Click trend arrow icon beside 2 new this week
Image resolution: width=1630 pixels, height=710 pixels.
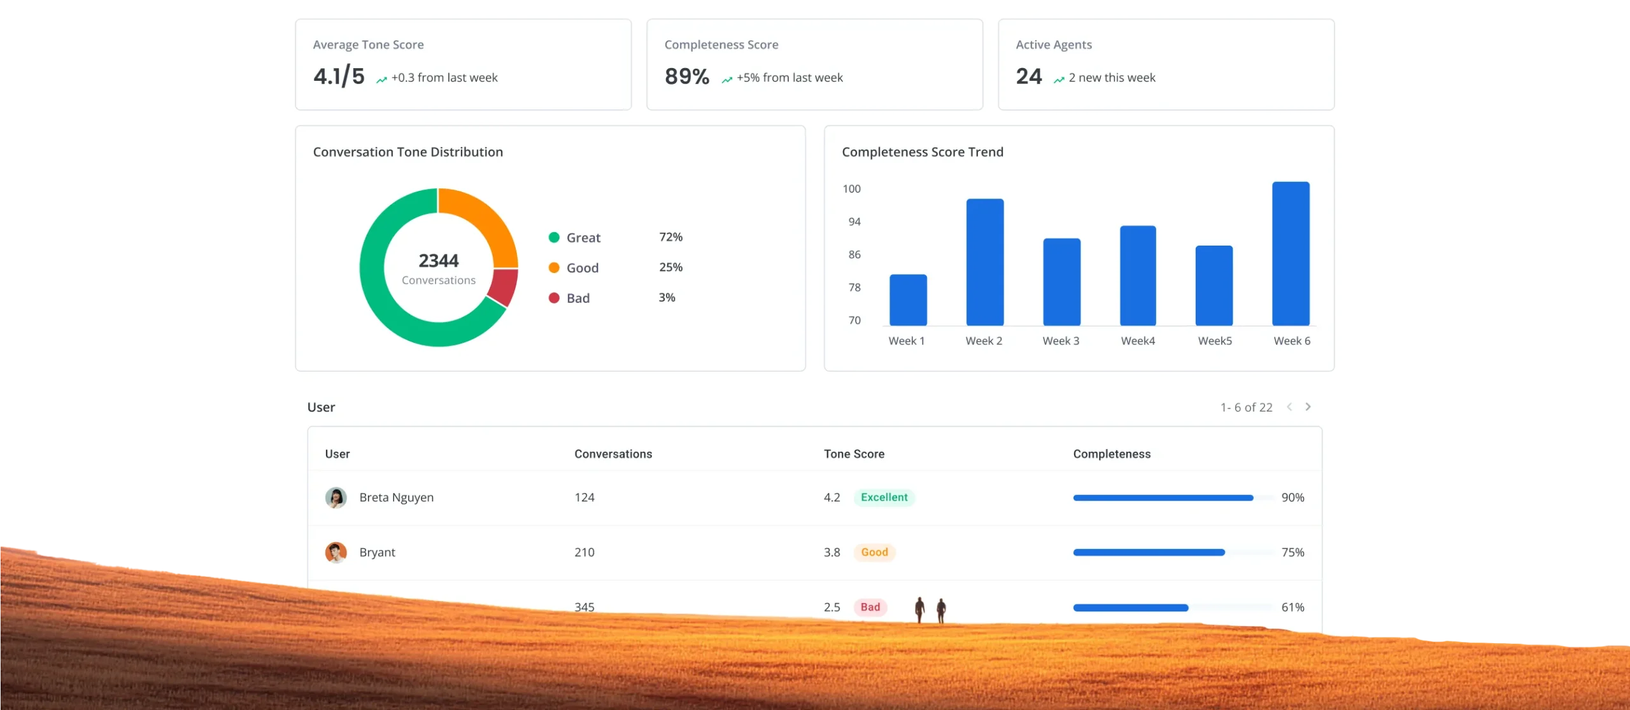[x=1059, y=80]
